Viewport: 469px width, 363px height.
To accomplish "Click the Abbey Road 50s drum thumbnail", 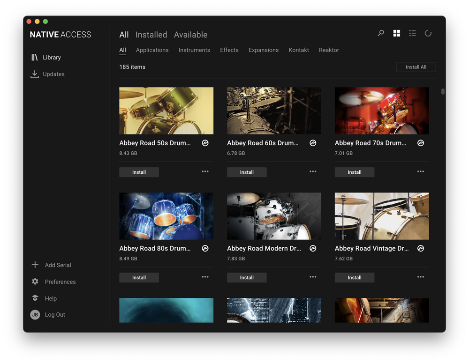I will (166, 111).
